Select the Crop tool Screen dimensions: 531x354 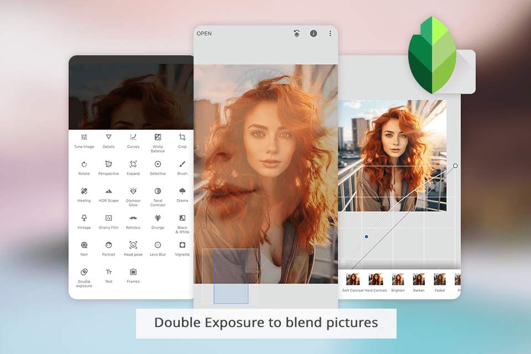coord(182,141)
